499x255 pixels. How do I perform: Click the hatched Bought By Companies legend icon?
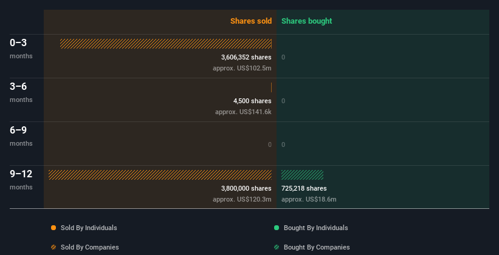point(277,247)
